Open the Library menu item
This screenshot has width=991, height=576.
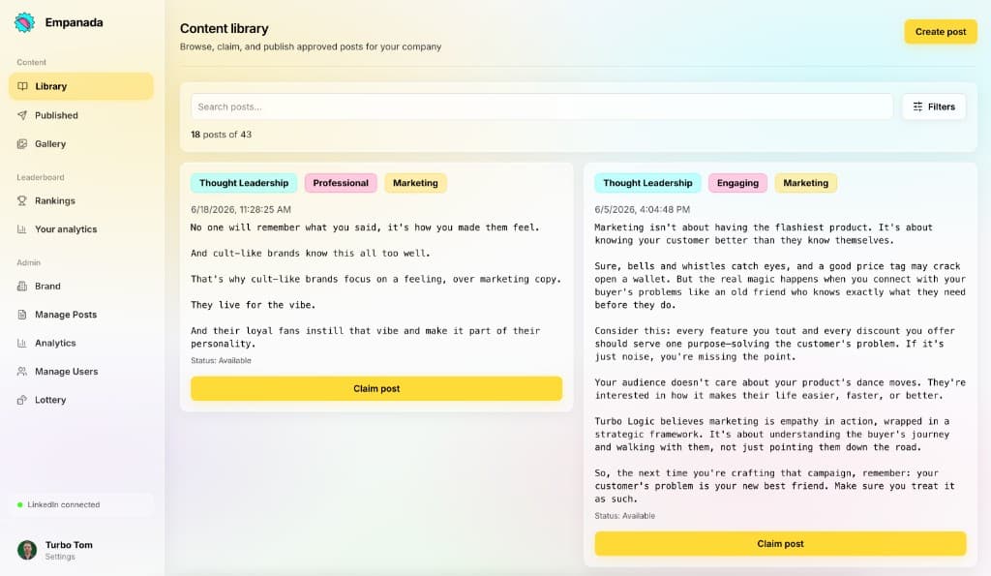point(81,86)
